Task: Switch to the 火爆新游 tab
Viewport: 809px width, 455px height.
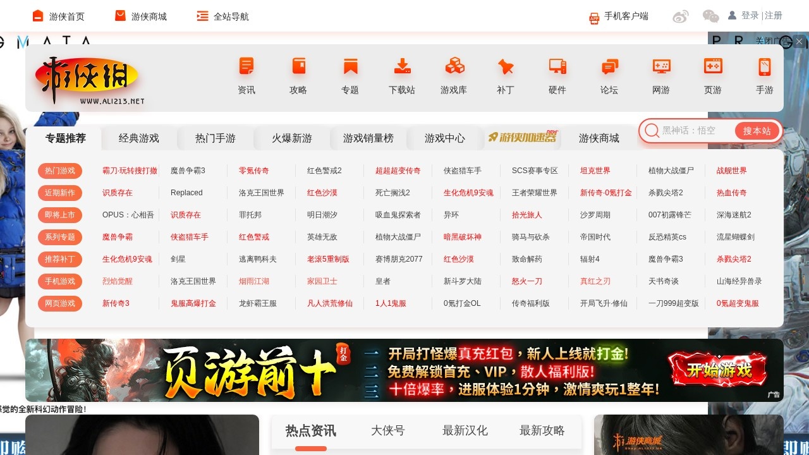Action: click(x=292, y=138)
